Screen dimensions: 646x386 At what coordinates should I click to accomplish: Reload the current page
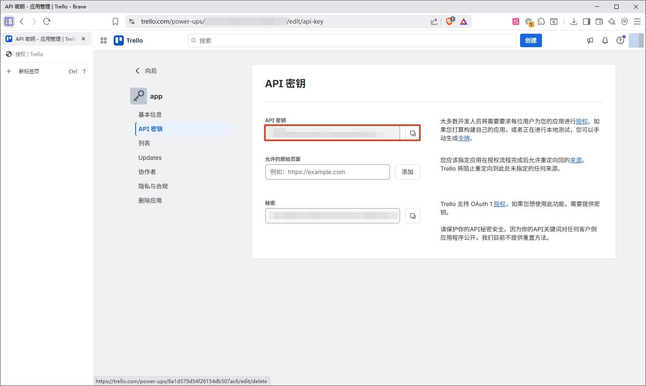point(47,21)
